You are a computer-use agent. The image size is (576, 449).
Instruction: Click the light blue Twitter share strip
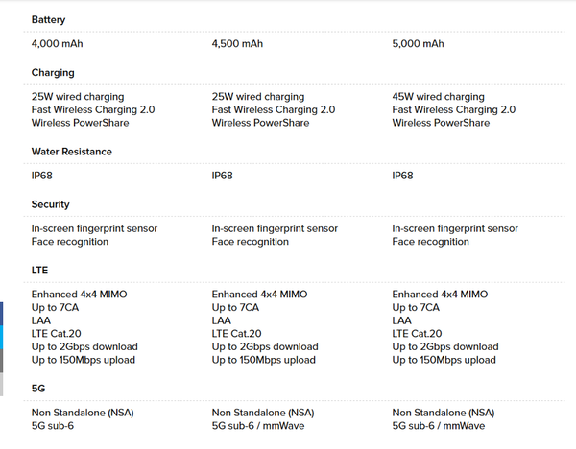[x=2, y=338]
